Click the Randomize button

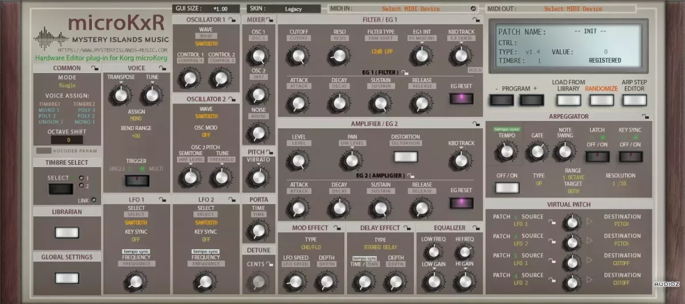coord(602,100)
